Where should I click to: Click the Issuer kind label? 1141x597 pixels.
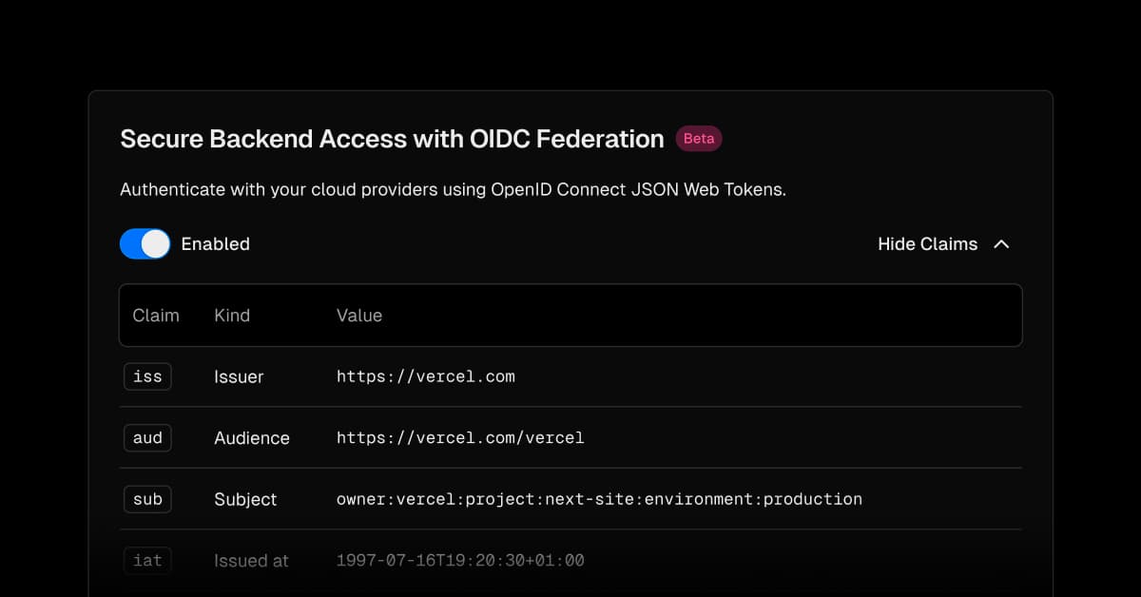tap(239, 377)
